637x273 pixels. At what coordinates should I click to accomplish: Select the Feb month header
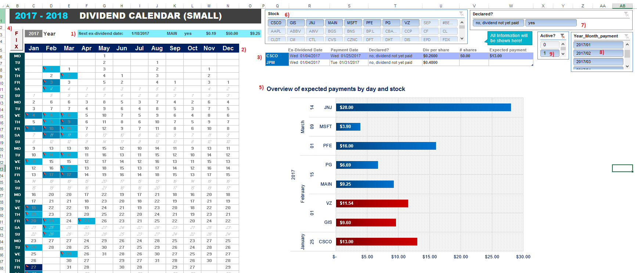click(51, 48)
